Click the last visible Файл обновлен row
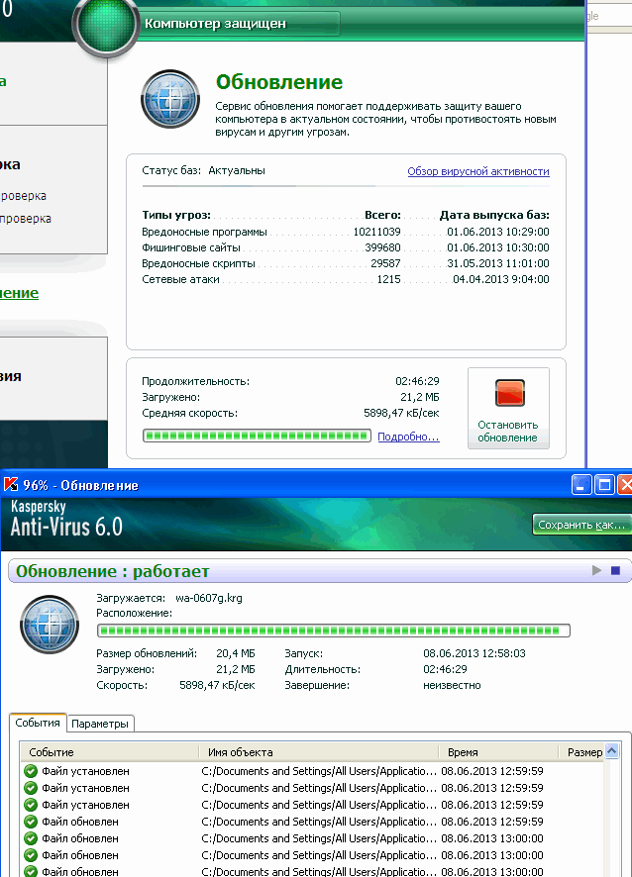Image resolution: width=632 pixels, height=877 pixels. point(312,872)
